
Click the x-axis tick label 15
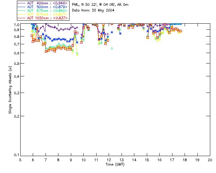(147, 160)
